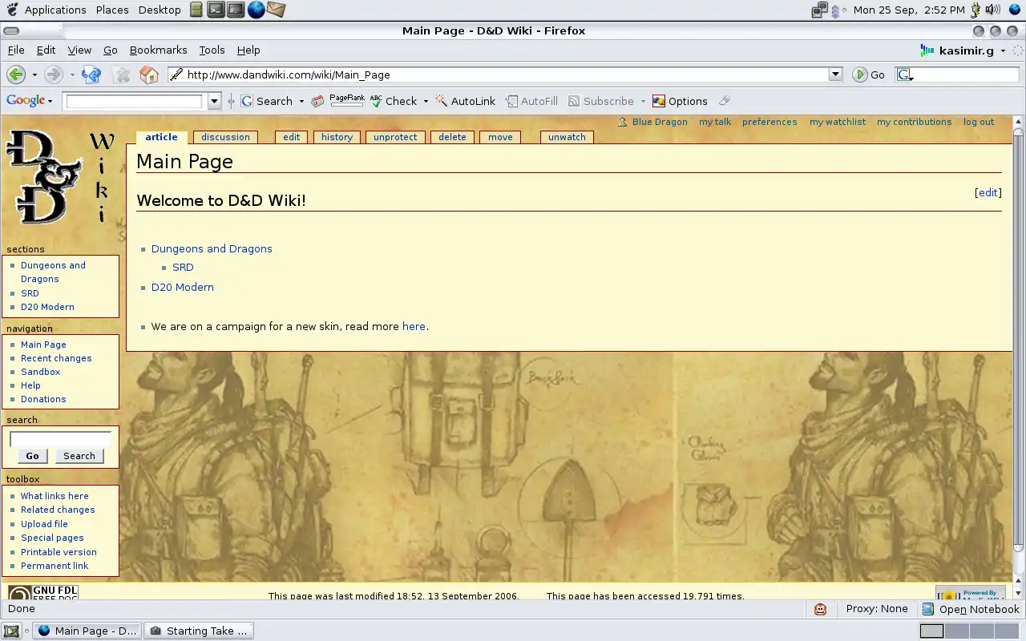Open the Bookmarks menu
The width and height of the screenshot is (1026, 641).
(x=158, y=50)
